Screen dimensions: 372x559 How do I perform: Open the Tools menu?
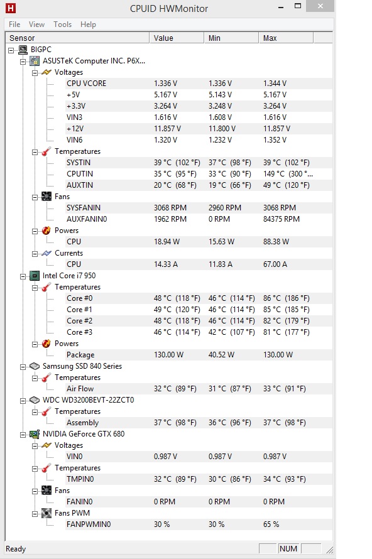click(x=62, y=24)
